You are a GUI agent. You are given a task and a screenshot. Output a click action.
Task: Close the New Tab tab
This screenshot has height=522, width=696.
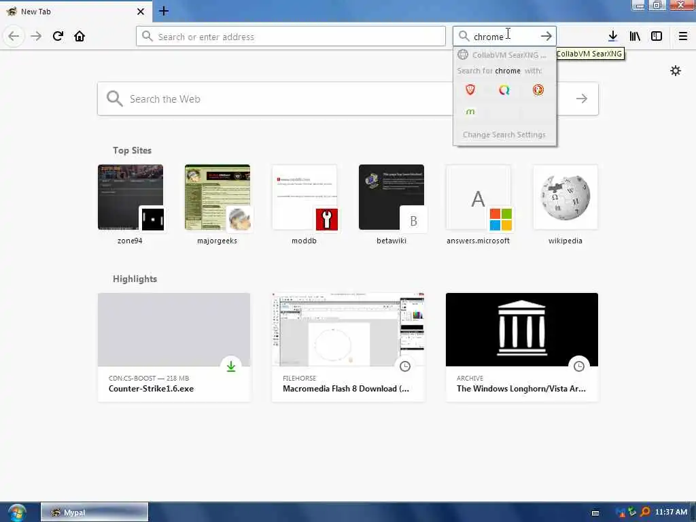pos(141,12)
